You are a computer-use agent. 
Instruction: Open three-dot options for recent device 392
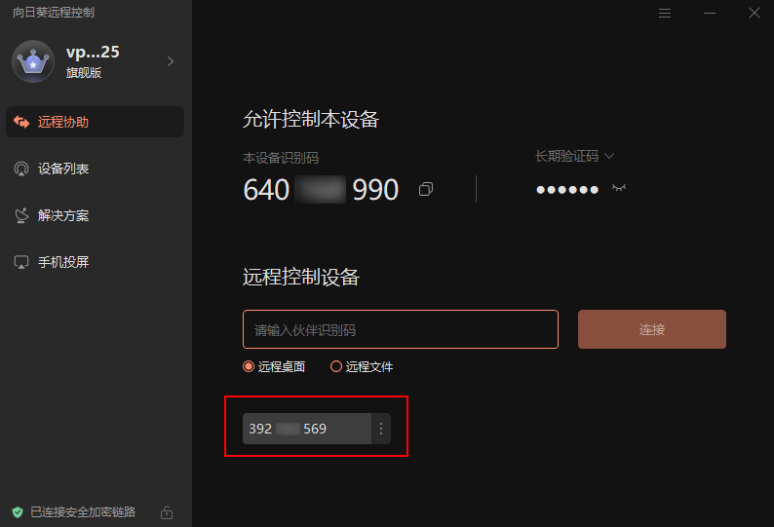pos(381,429)
